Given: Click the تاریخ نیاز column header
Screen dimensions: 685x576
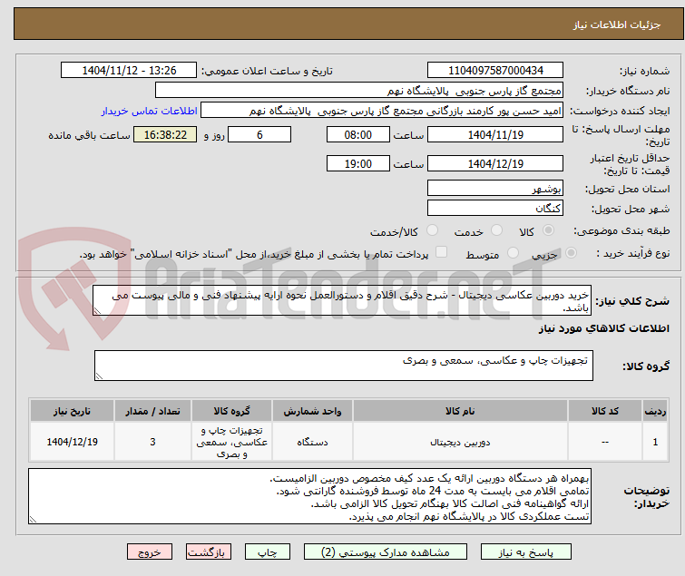Looking at the screenshot, I should click(x=72, y=411).
